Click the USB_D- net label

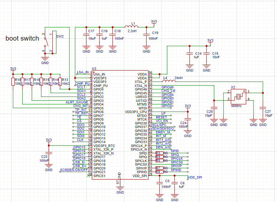(x=80, y=162)
